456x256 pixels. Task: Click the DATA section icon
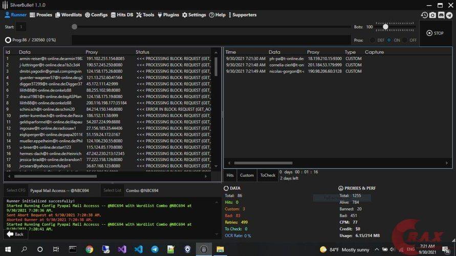click(x=226, y=188)
